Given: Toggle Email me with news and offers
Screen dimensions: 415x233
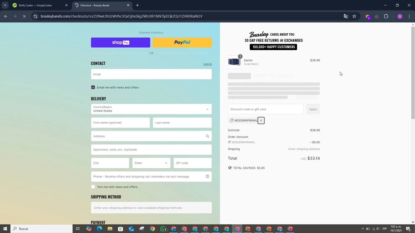Looking at the screenshot, I should [x=93, y=88].
